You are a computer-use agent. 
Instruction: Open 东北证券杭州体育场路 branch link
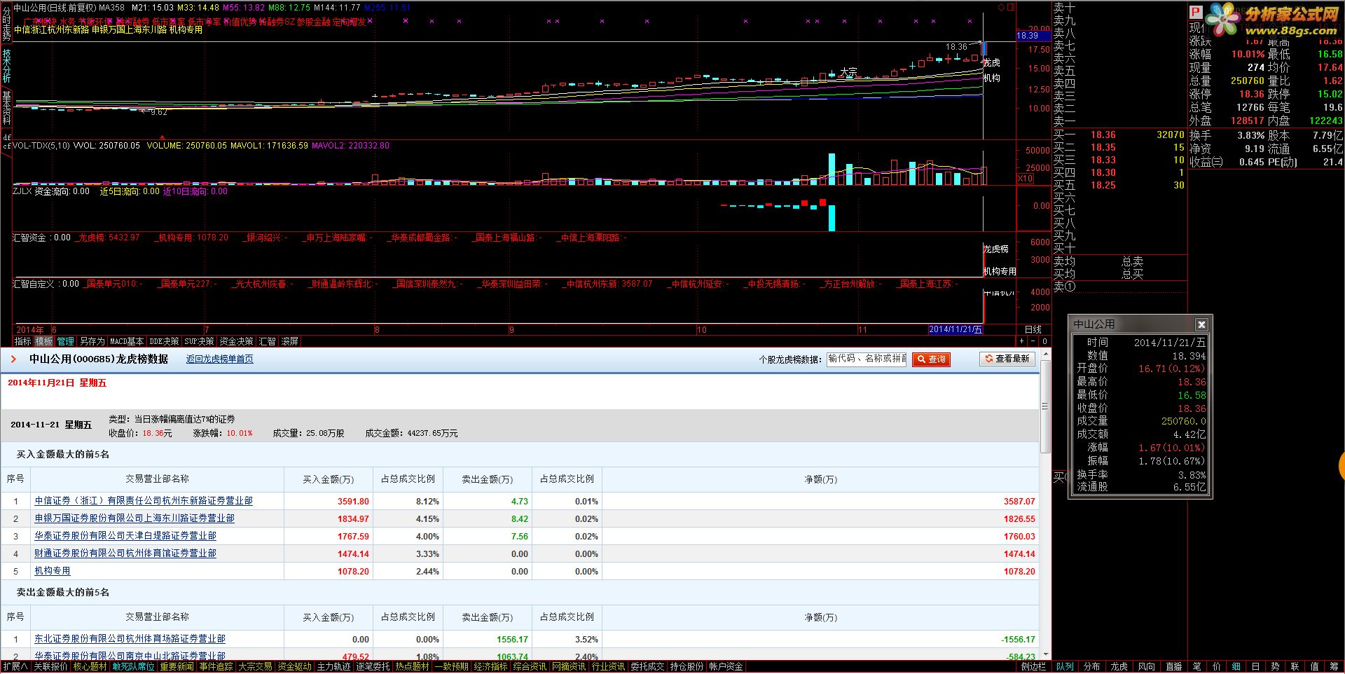130,639
